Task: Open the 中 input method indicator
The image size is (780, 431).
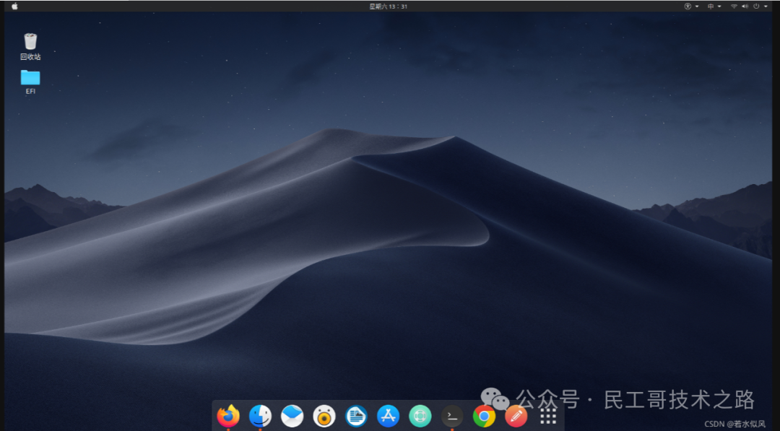Action: (x=711, y=6)
